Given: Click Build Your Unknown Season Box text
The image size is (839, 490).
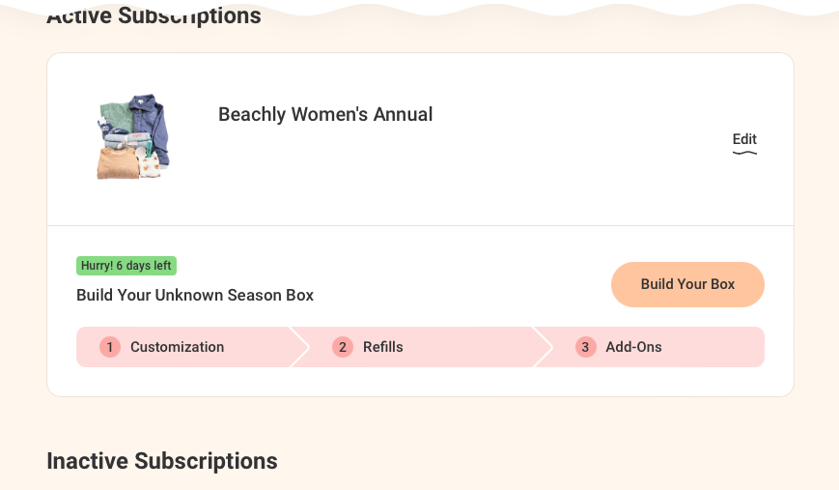Looking at the screenshot, I should pos(195,295).
